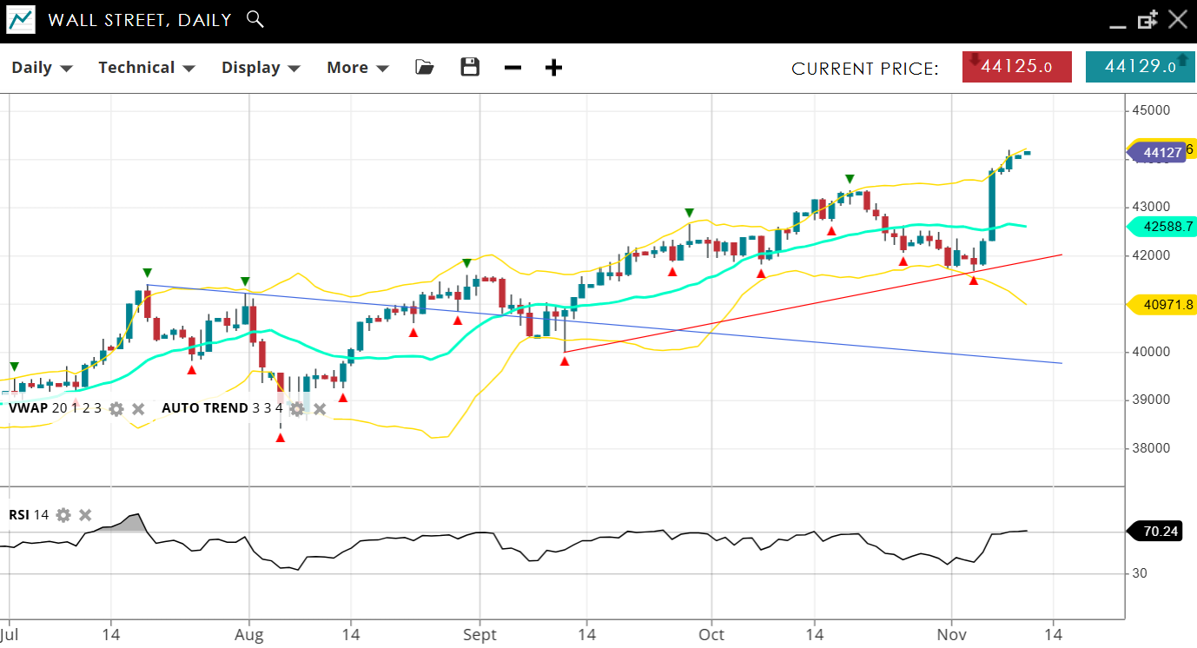Open RSI indicator settings gear
Viewport: 1197px width, 648px height.
tap(63, 515)
